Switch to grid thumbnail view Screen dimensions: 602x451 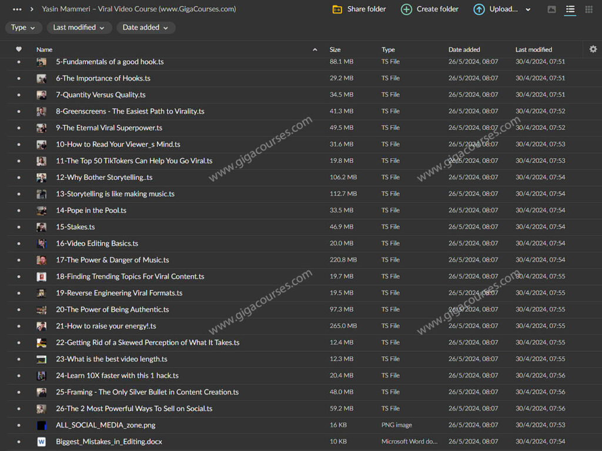(x=588, y=9)
